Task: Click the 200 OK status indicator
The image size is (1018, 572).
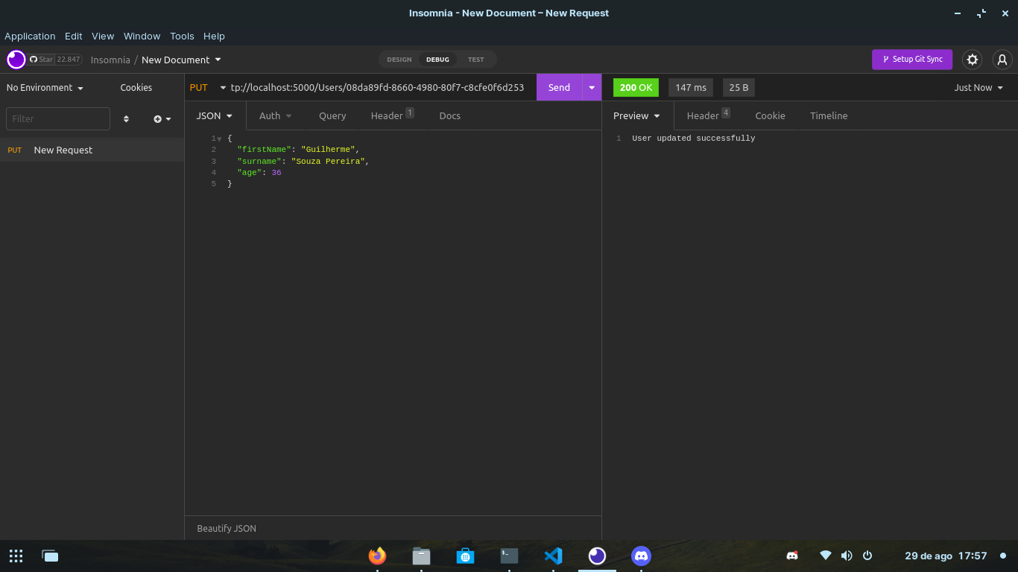Action: point(636,87)
